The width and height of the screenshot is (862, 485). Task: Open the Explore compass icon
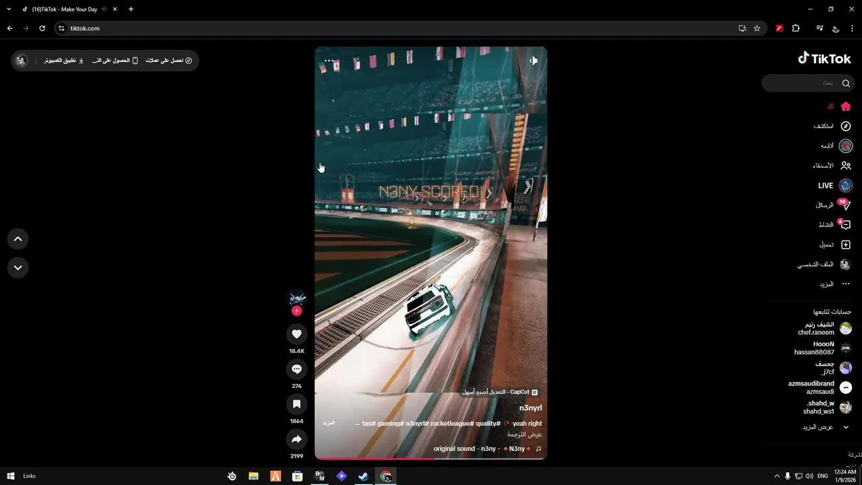coord(846,126)
